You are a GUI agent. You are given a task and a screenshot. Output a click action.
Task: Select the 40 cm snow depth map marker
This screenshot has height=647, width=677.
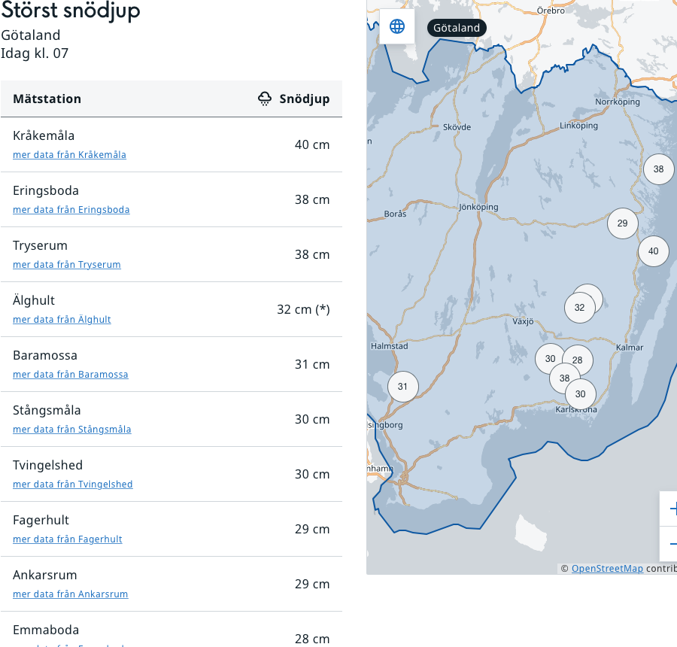pyautogui.click(x=653, y=251)
